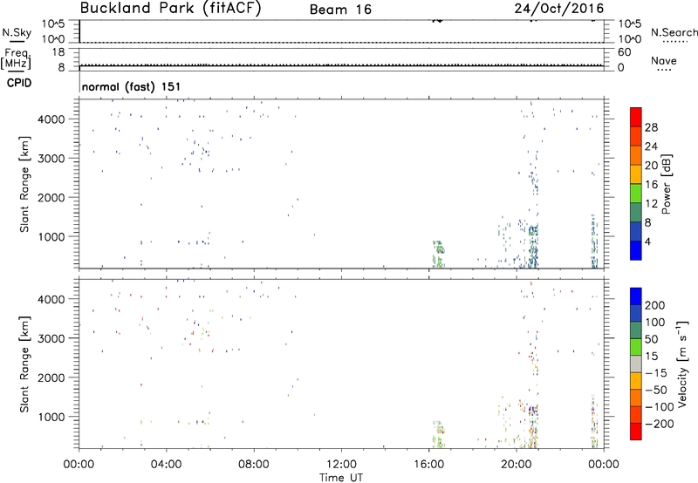Click the red top segment of the Power colorbar
This screenshot has width=698, height=483.
coord(636,117)
